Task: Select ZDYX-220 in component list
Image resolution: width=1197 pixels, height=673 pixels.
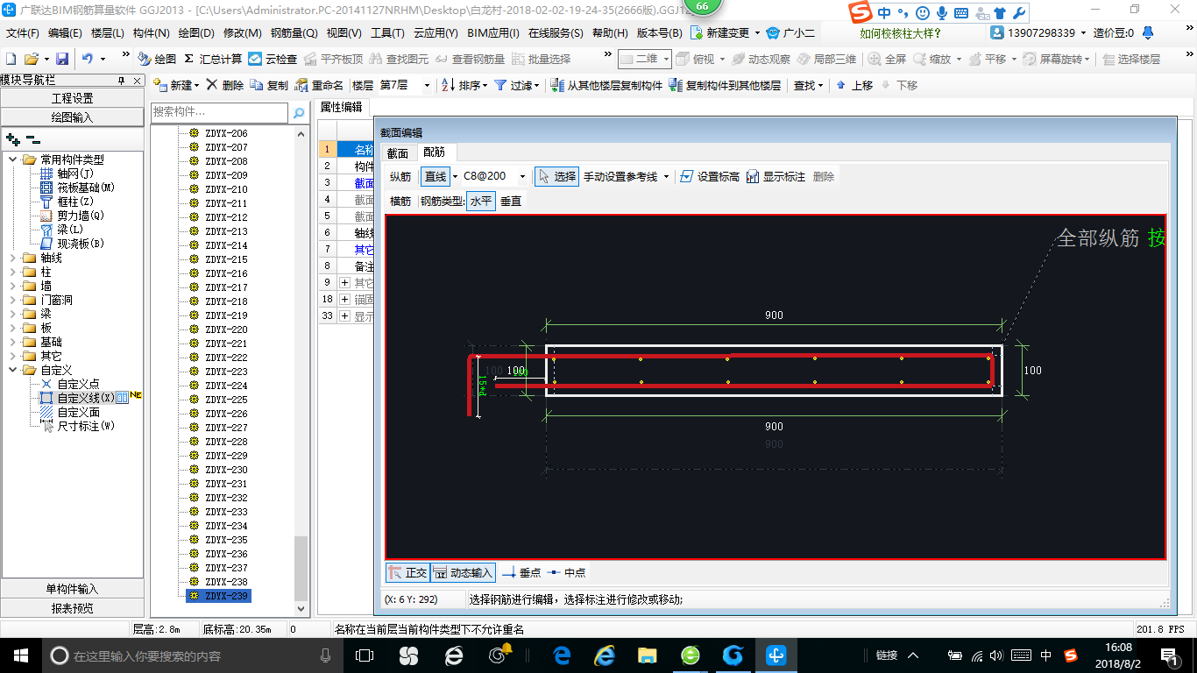Action: point(226,329)
